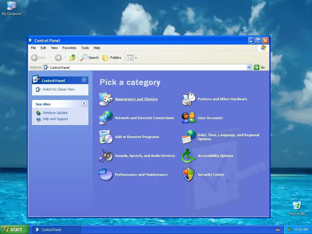Collapse the See Also sidebar section
This screenshot has width=312, height=234.
coord(84,104)
